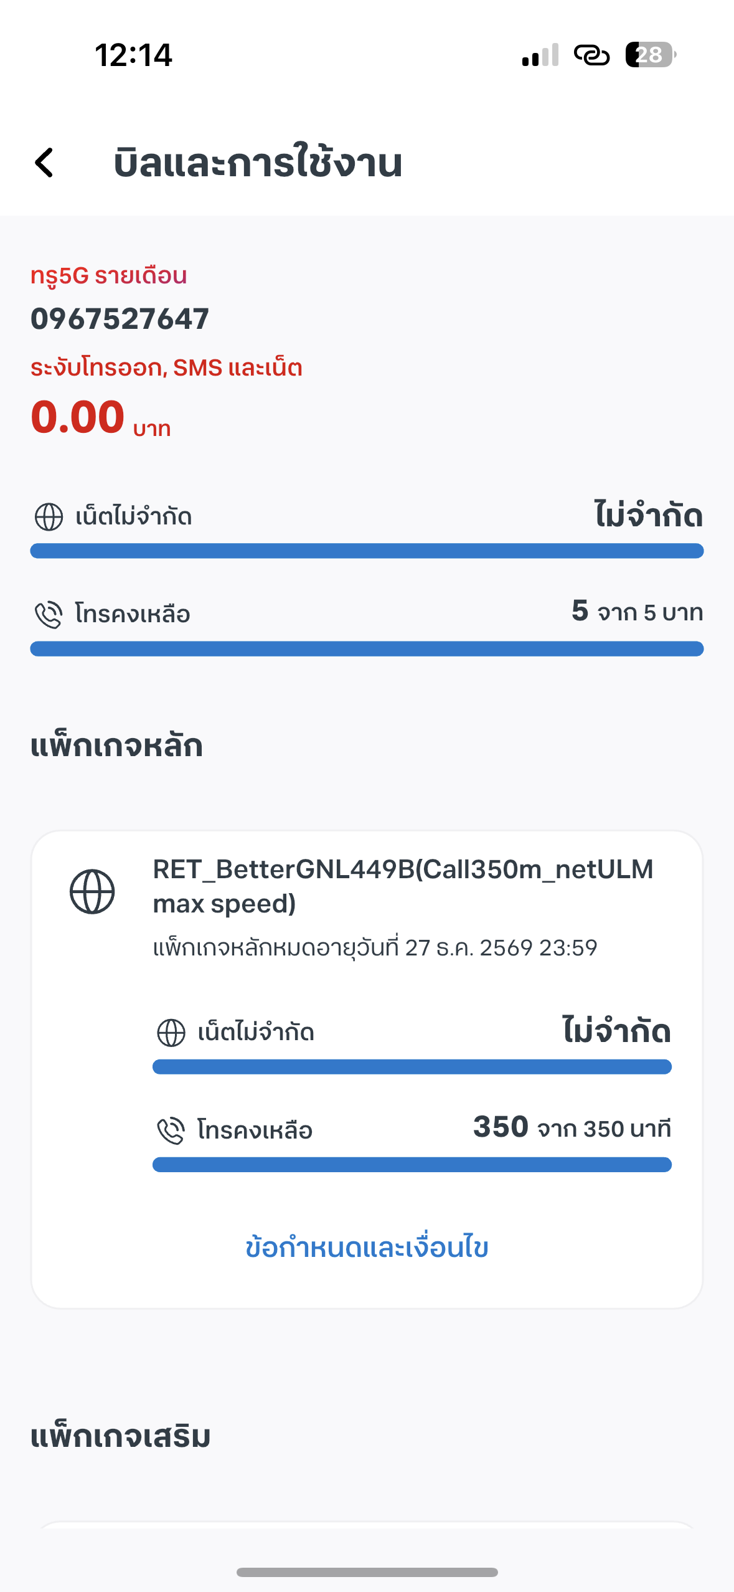Tap the large globe icon of main package card

click(x=92, y=891)
